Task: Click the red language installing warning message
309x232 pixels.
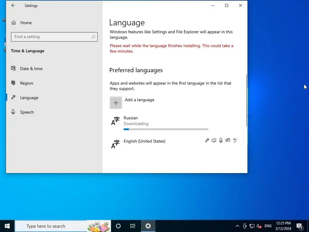Action: point(171,48)
